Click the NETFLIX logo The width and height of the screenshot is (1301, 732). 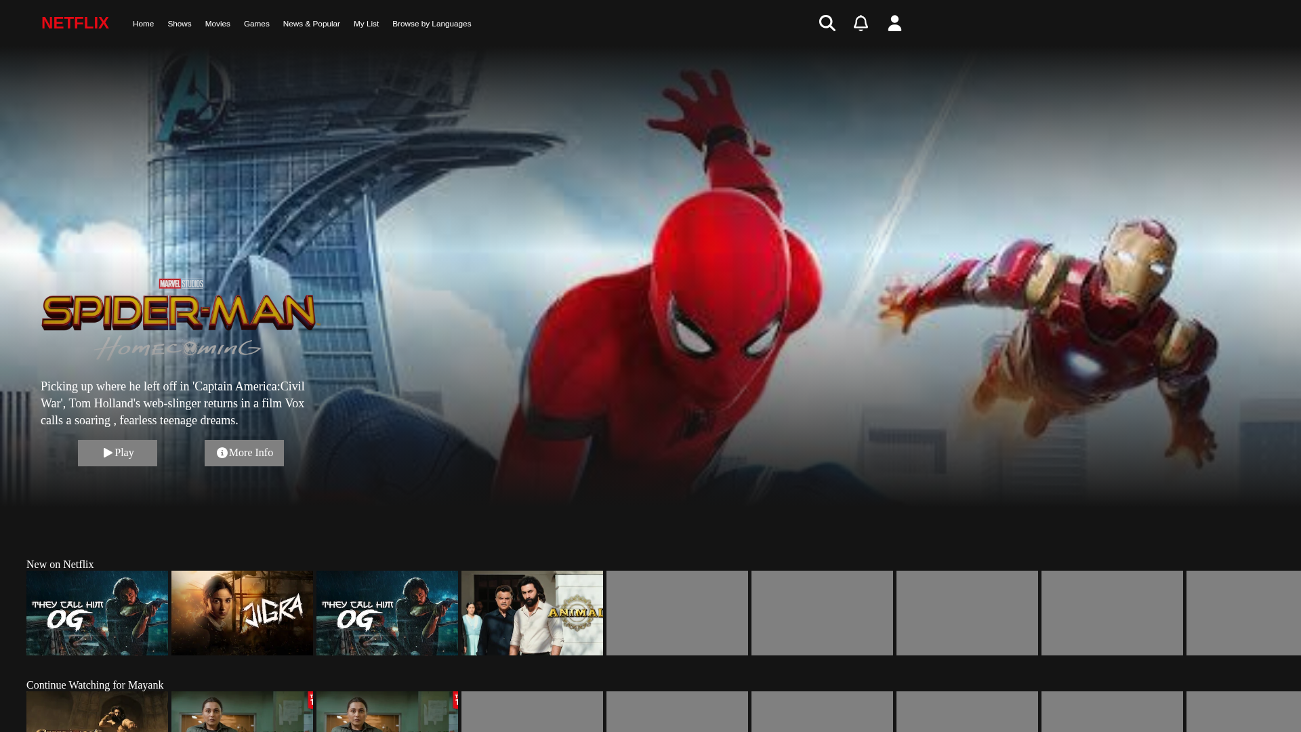(x=75, y=23)
